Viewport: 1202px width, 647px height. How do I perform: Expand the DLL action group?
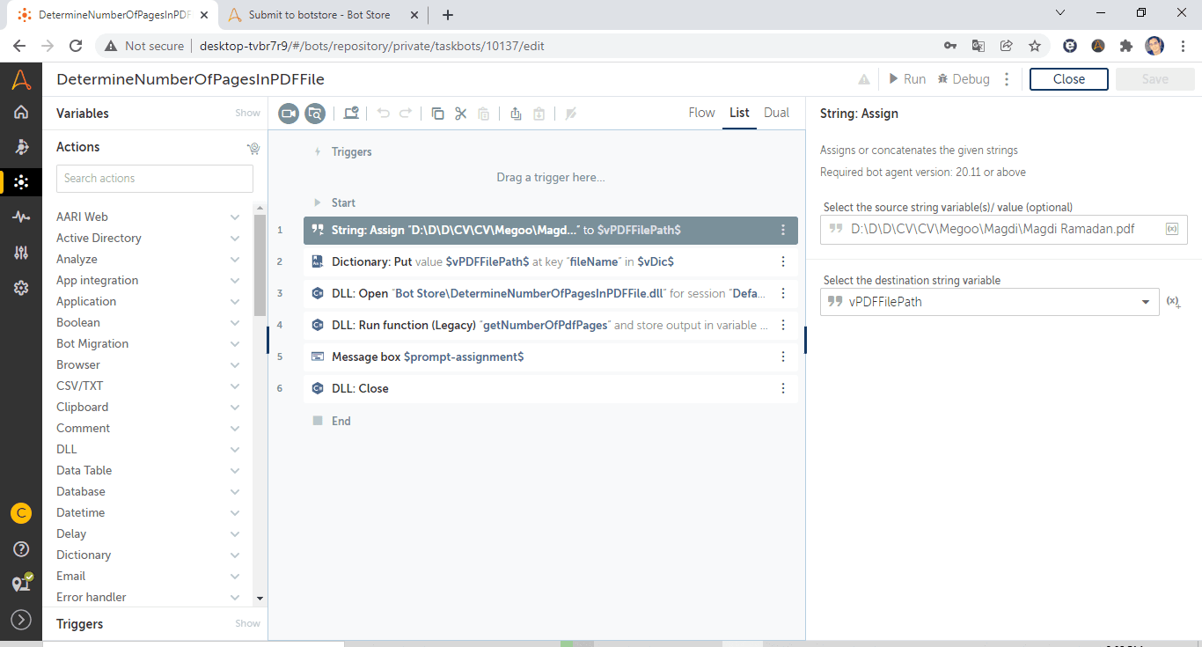pos(235,449)
